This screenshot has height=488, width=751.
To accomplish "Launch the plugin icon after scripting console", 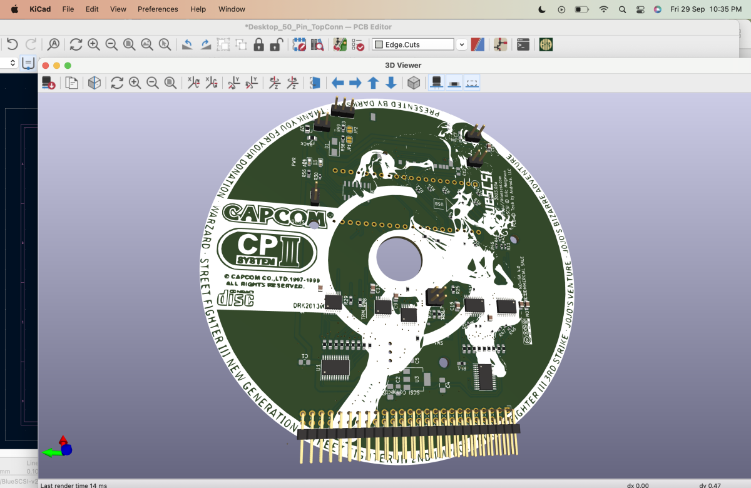I will click(x=546, y=44).
